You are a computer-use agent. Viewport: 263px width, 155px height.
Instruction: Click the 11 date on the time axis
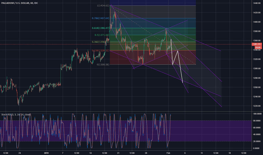pos(202,153)
